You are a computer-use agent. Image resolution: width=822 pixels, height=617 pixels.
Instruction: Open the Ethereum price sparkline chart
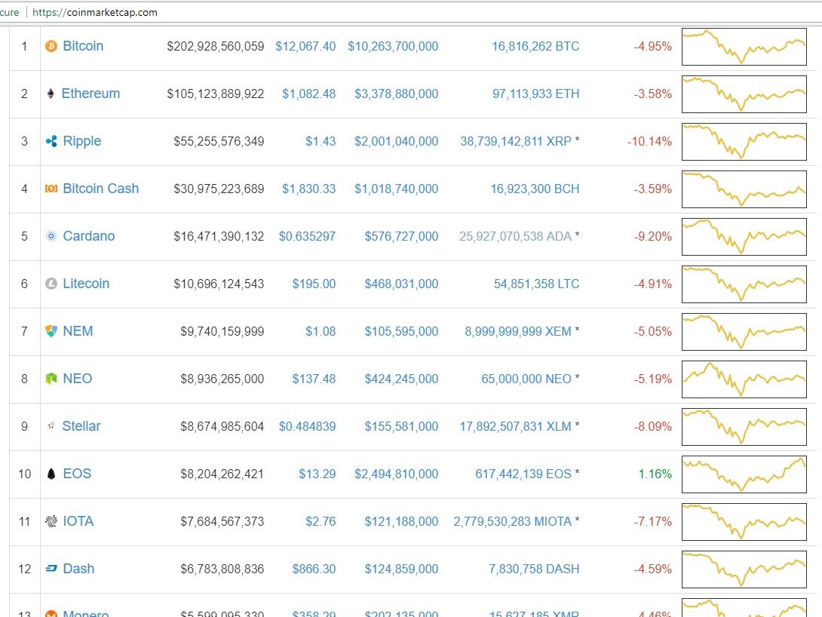[x=744, y=94]
